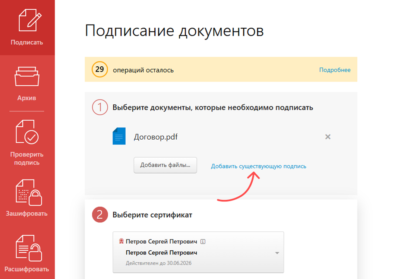Click the Архив tray icon
This screenshot has height=279, width=410.
tap(27, 77)
